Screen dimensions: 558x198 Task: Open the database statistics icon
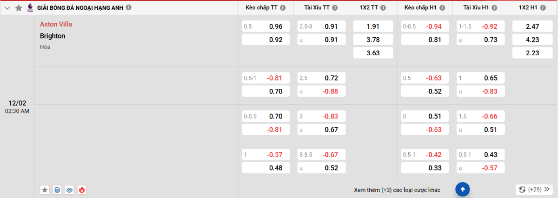pyautogui.click(x=57, y=190)
